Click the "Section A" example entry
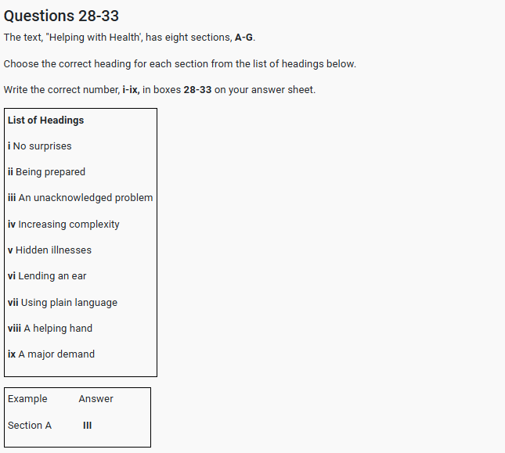505x453 pixels. pyautogui.click(x=30, y=426)
